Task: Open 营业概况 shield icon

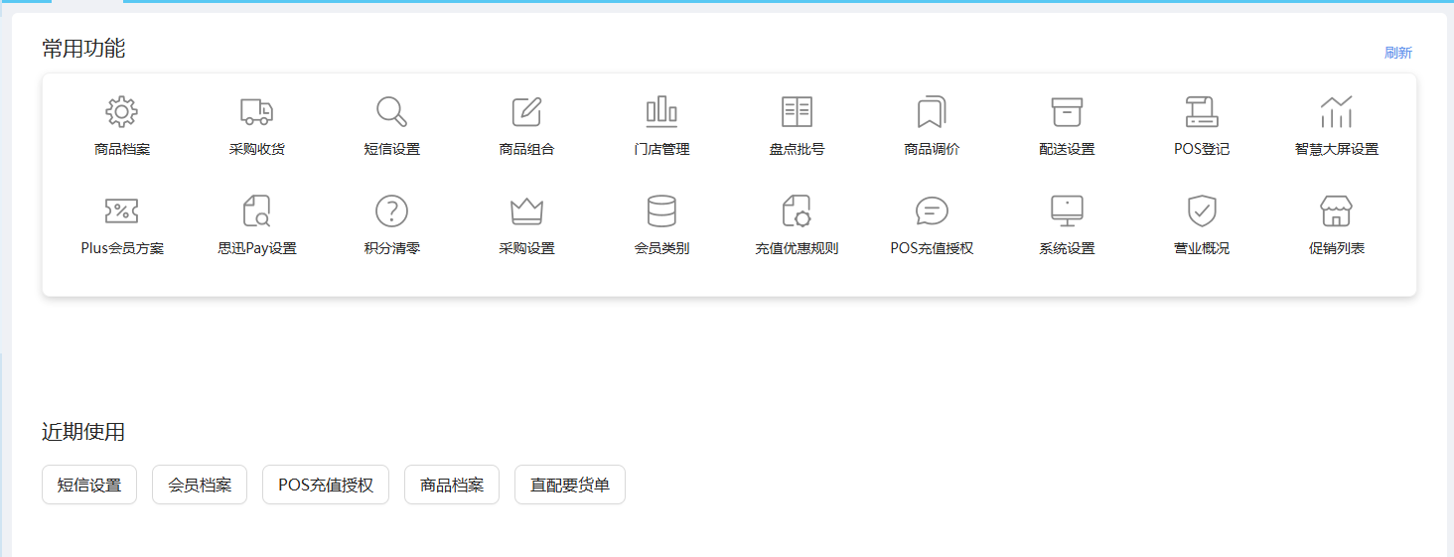Action: (1202, 210)
